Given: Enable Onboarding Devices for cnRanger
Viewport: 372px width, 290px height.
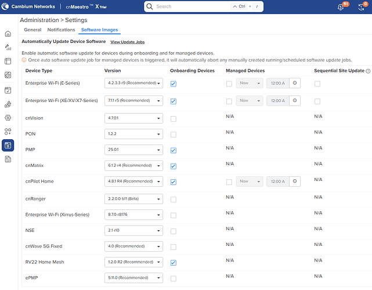Looking at the screenshot, I should pos(174,200).
